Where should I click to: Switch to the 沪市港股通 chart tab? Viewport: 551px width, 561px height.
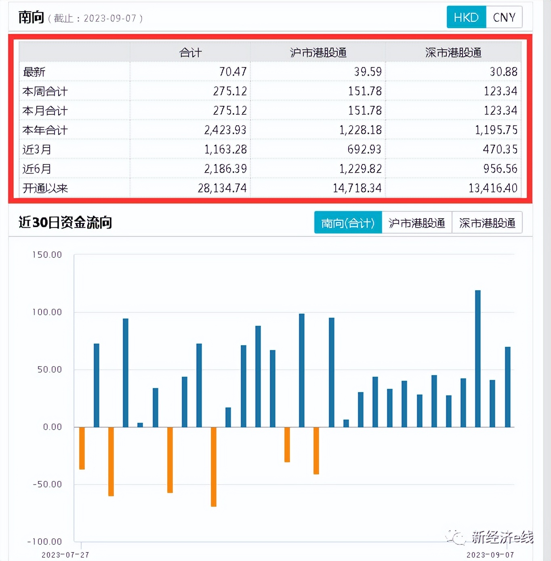[418, 222]
